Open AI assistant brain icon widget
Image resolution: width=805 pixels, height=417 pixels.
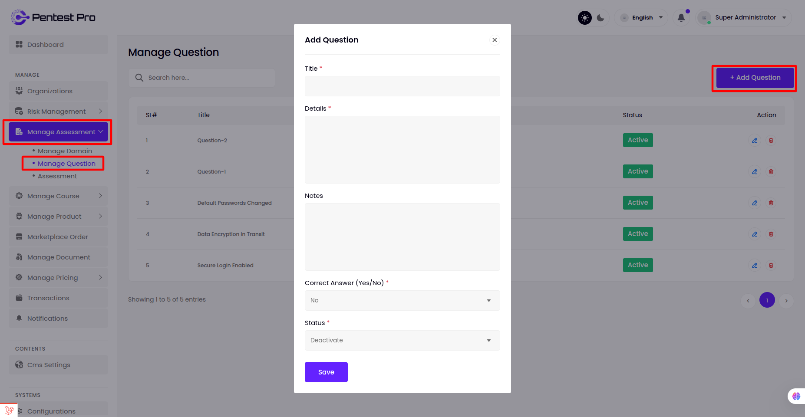[796, 396]
